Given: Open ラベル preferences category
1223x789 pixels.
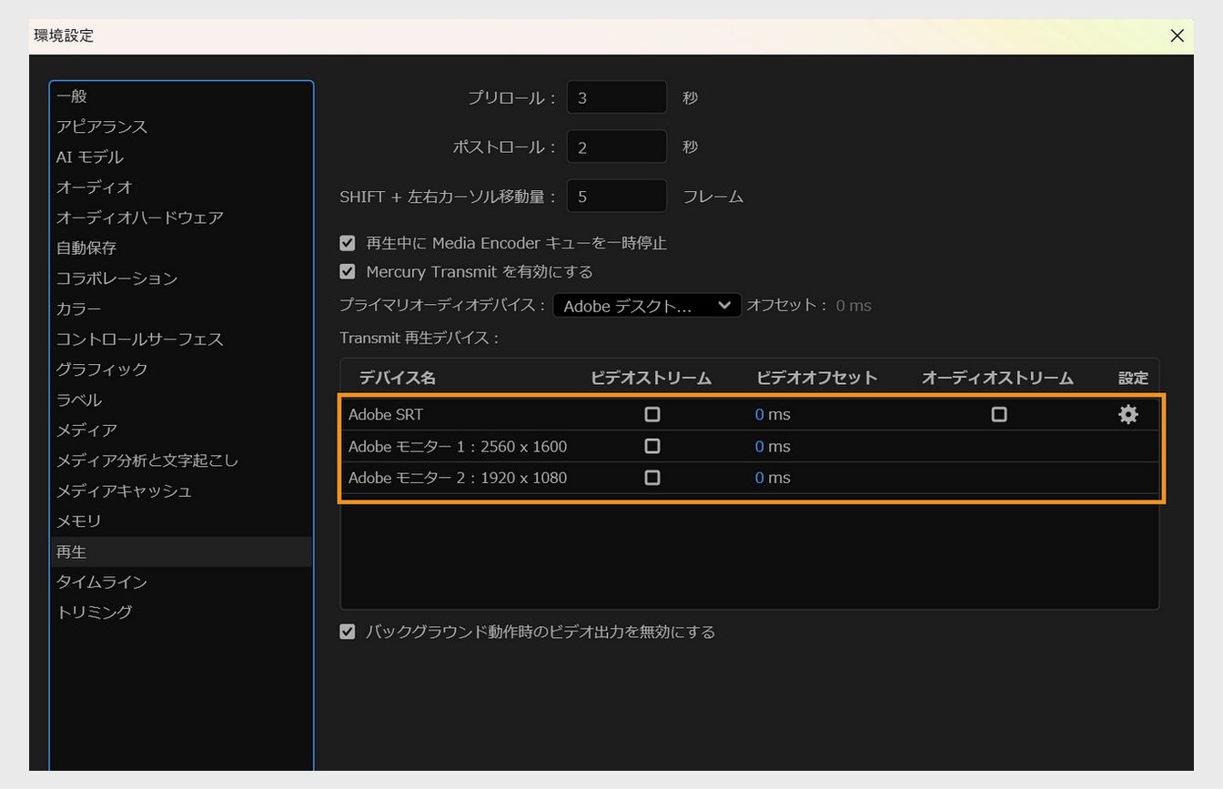Looking at the screenshot, I should point(181,400).
